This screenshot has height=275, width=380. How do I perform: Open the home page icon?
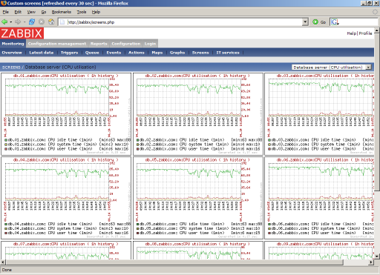pyautogui.click(x=51, y=22)
